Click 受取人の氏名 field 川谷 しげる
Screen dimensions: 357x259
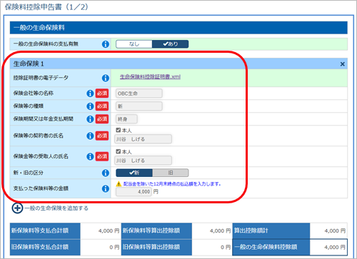coord(143,161)
